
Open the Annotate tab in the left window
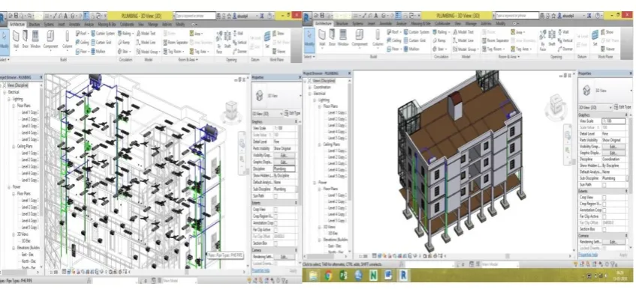(x=74, y=24)
